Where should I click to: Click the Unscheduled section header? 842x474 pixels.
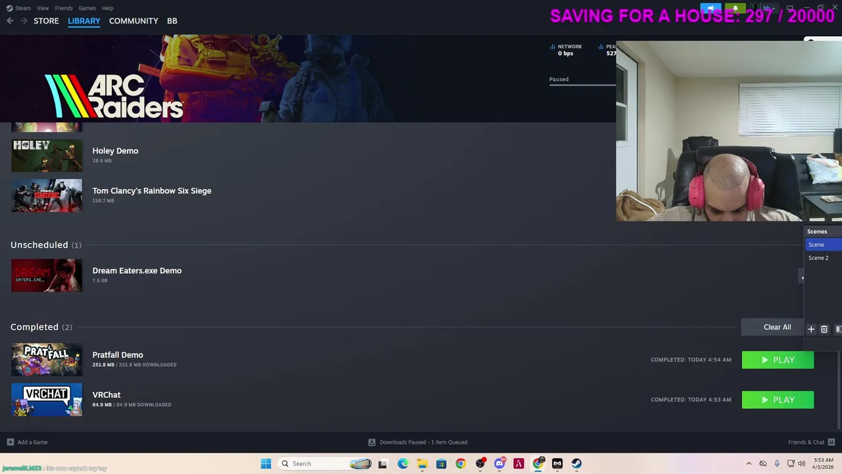coord(46,245)
